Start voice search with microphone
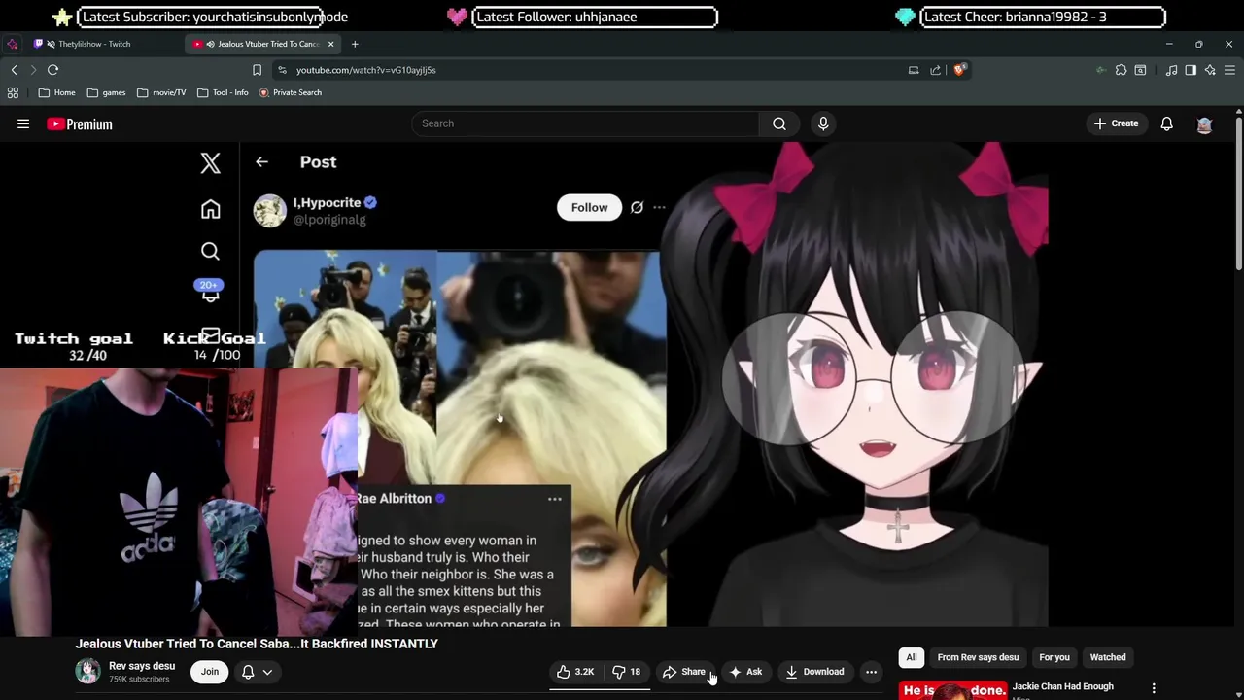Screen dimensions: 1244x700 pyautogui.click(x=823, y=123)
